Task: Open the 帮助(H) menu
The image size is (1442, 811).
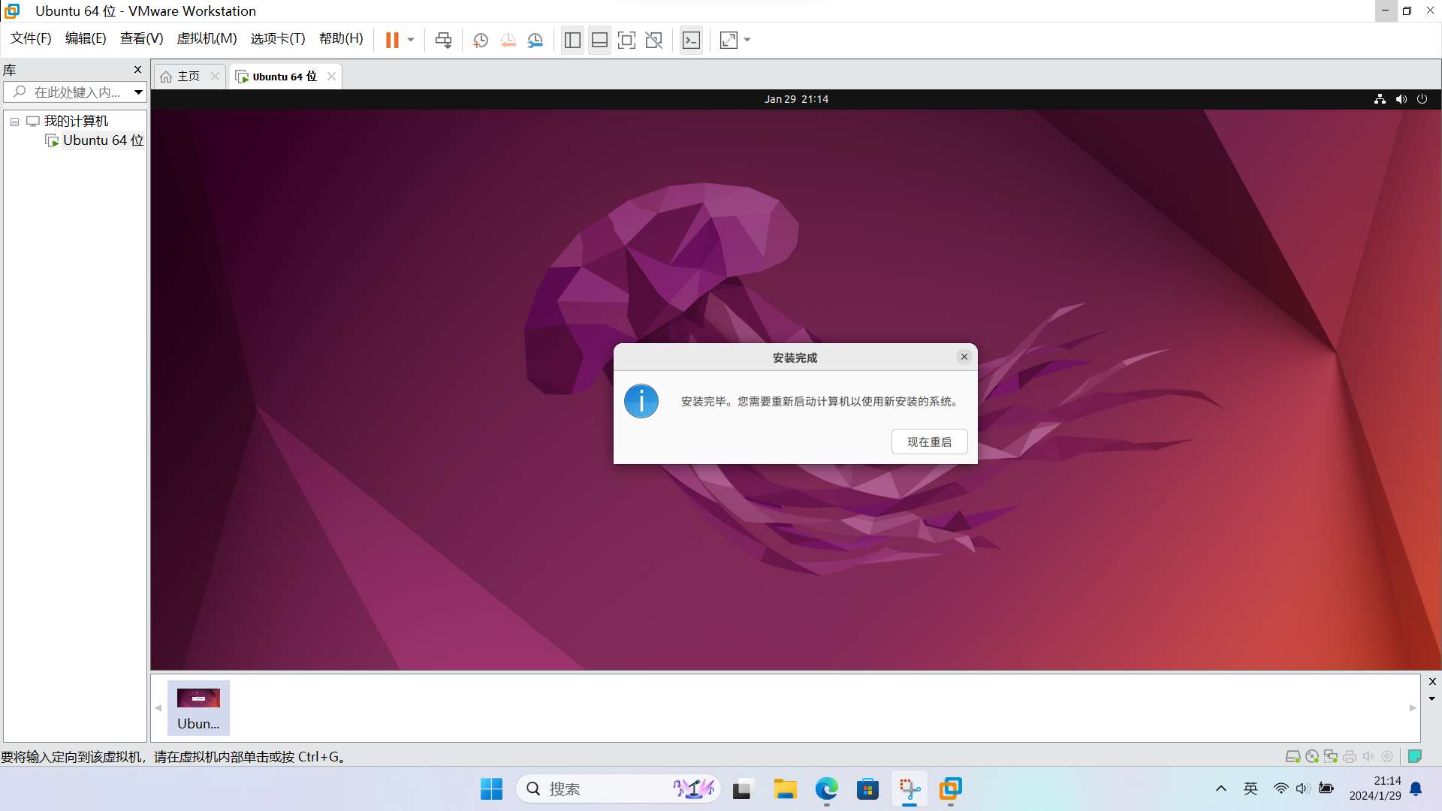Action: point(341,38)
